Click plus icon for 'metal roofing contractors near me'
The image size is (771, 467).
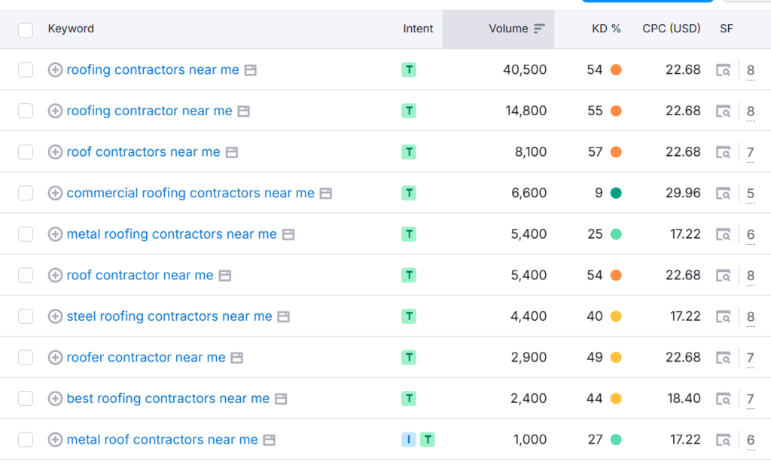(x=55, y=234)
